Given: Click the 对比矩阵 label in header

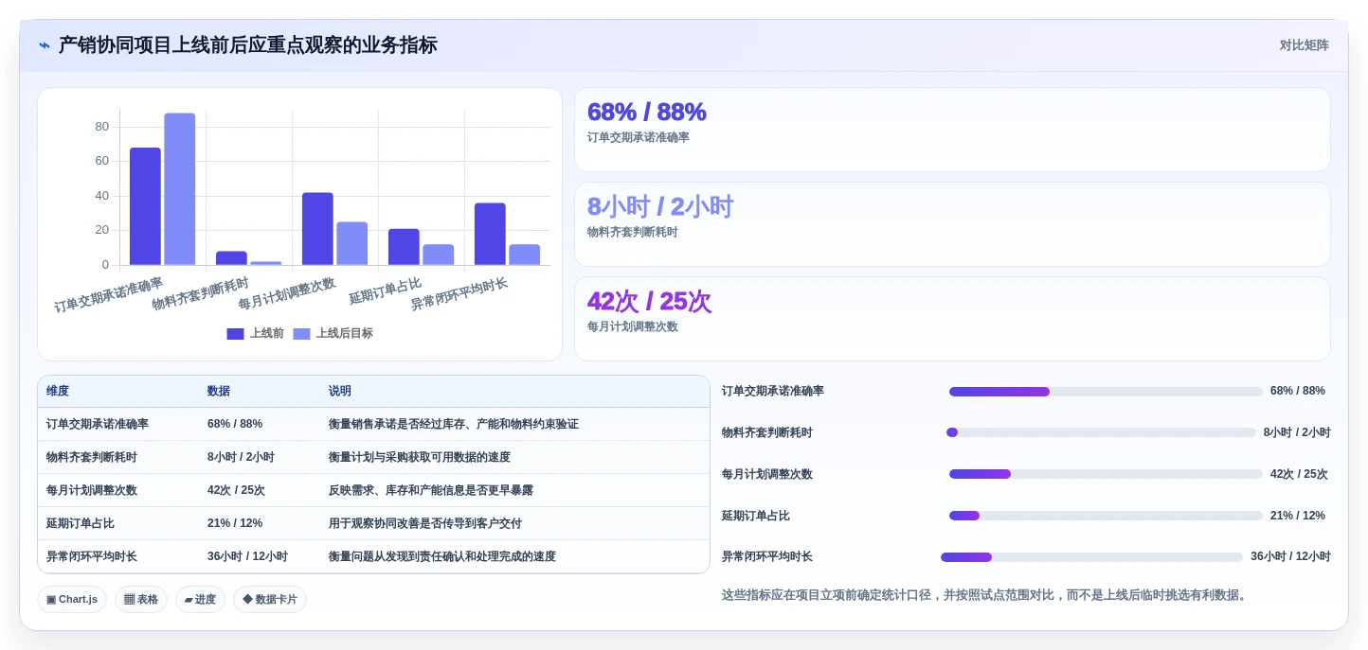Looking at the screenshot, I should [x=1304, y=45].
